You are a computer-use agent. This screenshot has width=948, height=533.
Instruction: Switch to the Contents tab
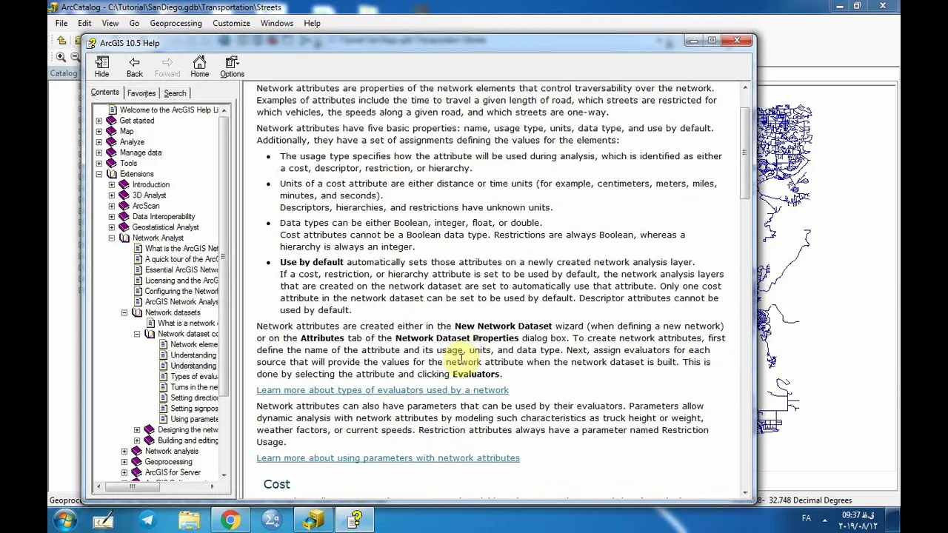[104, 93]
